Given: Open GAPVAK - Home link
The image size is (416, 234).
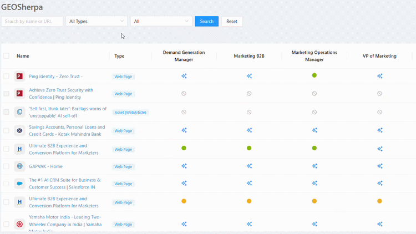Looking at the screenshot, I should click(45, 166).
